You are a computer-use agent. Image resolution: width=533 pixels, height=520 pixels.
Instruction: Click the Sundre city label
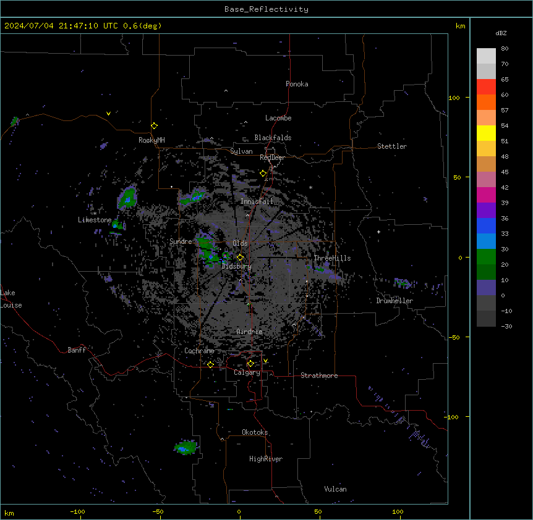coord(181,241)
